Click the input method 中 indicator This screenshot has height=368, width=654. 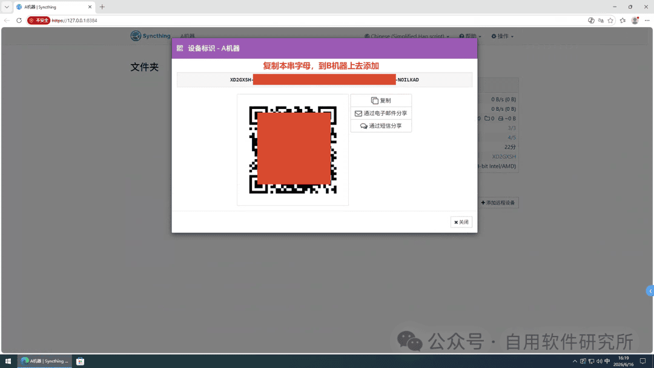[607, 361]
